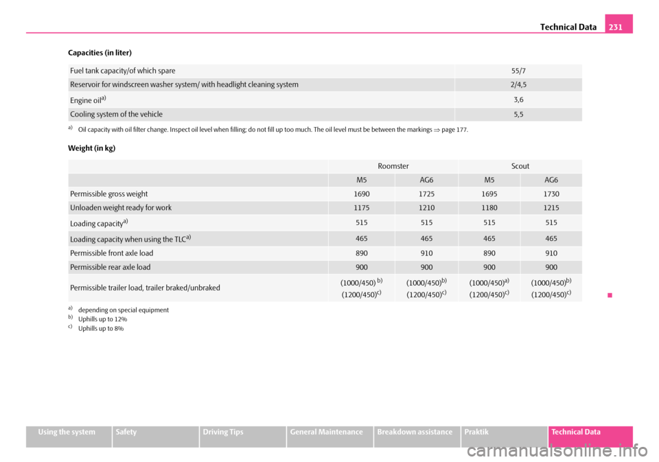The height and width of the screenshot is (462, 659).
Task: Select Scout AG6 trailer load (1000/450) entry
Action: [x=551, y=282]
